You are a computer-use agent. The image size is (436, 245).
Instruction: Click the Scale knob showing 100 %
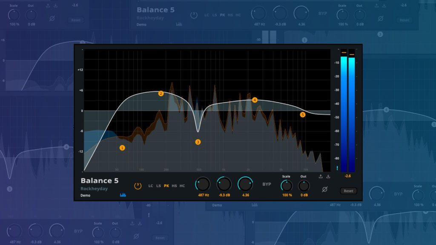pyautogui.click(x=287, y=186)
